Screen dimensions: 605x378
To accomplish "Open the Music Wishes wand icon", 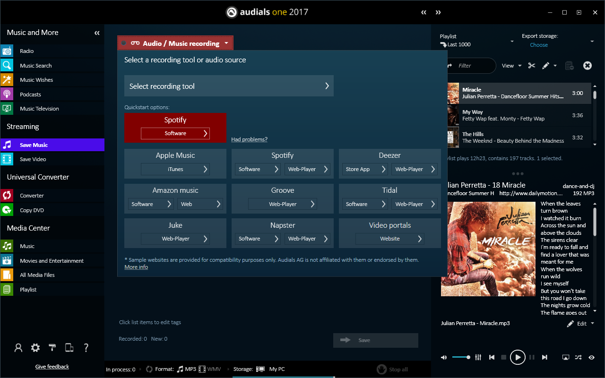I will [x=7, y=80].
